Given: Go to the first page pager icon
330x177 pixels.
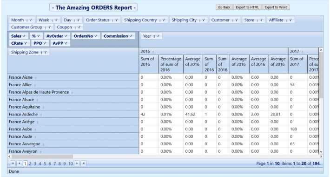Looking at the screenshot, I should 13,163.
